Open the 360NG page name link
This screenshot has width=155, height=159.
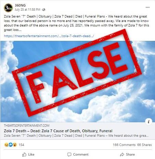20,5
